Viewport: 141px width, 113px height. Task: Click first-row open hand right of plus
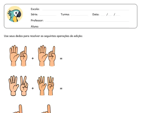43,56
